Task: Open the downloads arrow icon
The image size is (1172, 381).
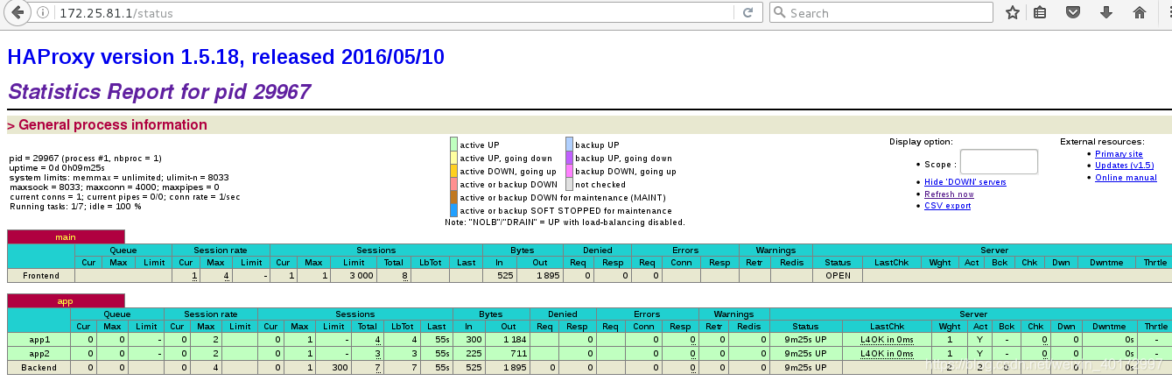Action: pos(1106,13)
